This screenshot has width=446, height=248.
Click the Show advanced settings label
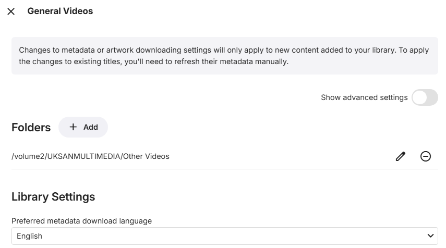[364, 97]
